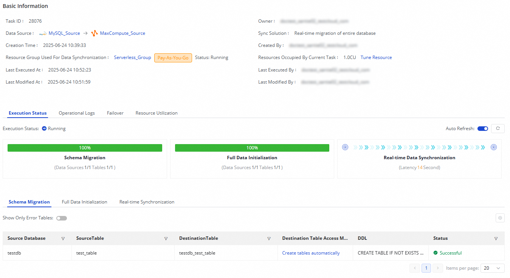510x278 pixels.
Task: Click left real-time sync endpoint icon
Action: click(x=345, y=148)
